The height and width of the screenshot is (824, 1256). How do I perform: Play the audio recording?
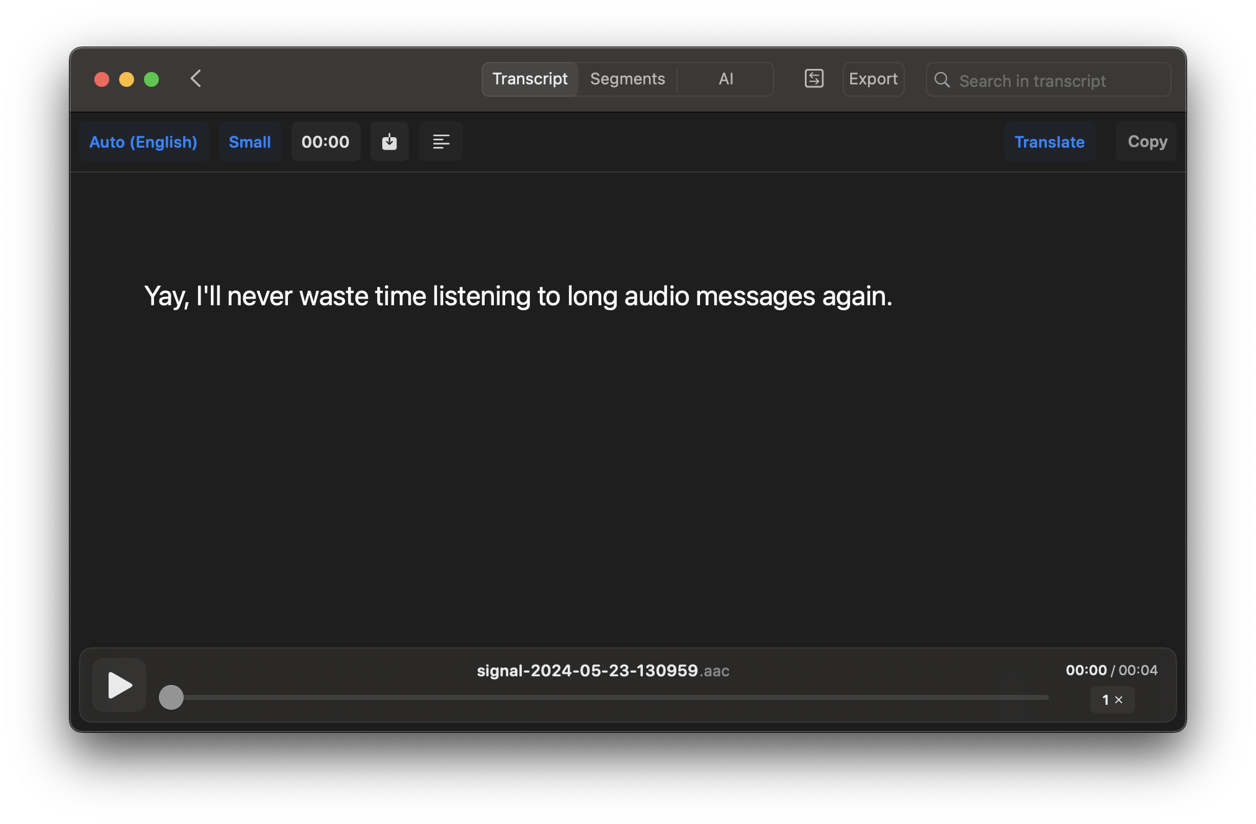(119, 685)
